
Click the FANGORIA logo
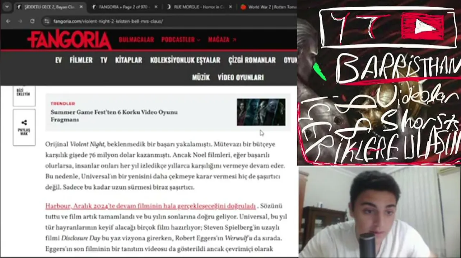point(69,39)
